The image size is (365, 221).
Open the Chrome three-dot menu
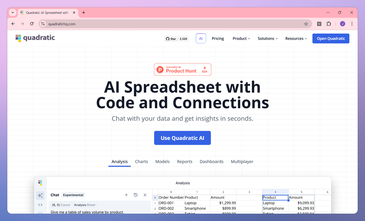click(352, 24)
